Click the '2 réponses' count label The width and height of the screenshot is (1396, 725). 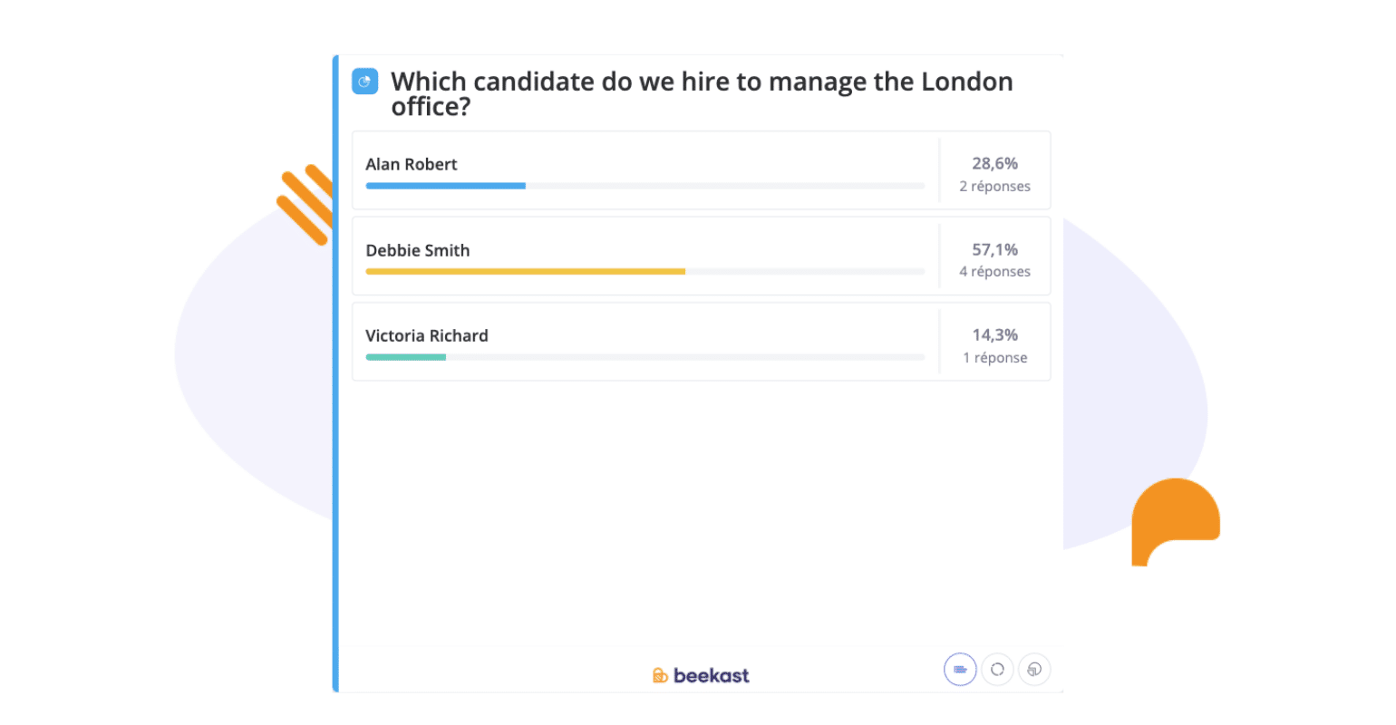994,187
